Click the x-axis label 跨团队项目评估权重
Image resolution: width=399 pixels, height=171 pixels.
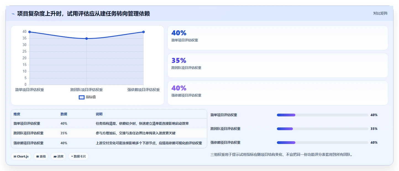pyautogui.click(x=86, y=90)
